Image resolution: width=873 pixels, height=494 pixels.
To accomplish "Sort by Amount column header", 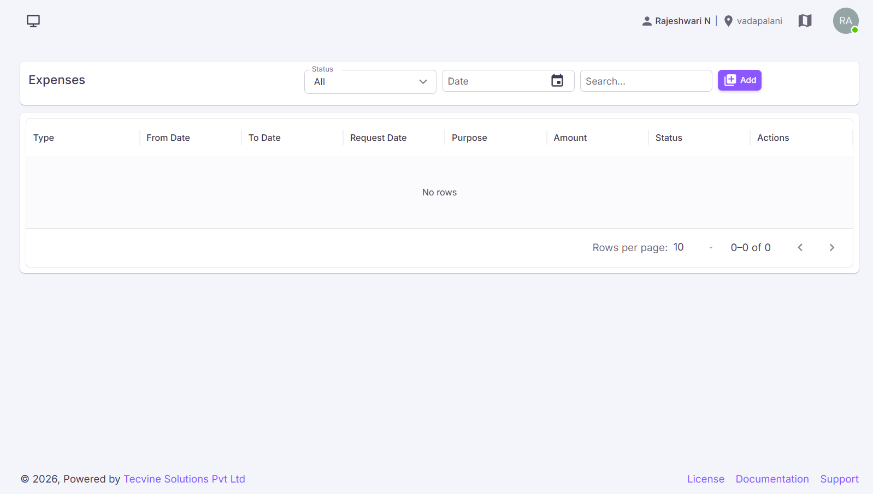I will pyautogui.click(x=570, y=138).
